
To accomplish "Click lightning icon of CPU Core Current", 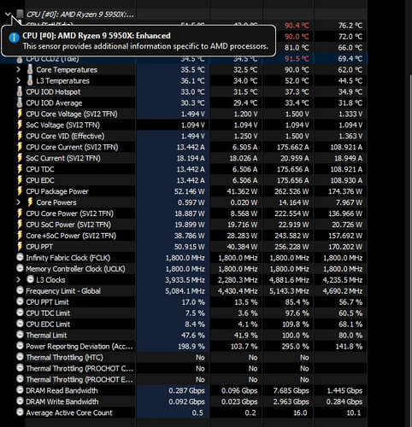I will pyautogui.click(x=20, y=147).
